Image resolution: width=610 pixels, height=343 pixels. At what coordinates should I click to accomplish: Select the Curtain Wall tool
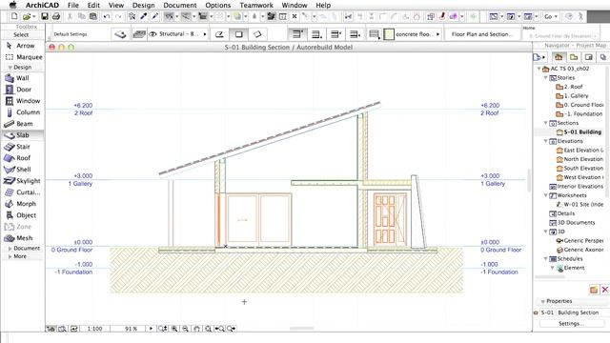pos(23,192)
